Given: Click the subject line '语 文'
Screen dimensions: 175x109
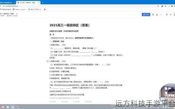Looking at the screenshot, I should (52, 35).
